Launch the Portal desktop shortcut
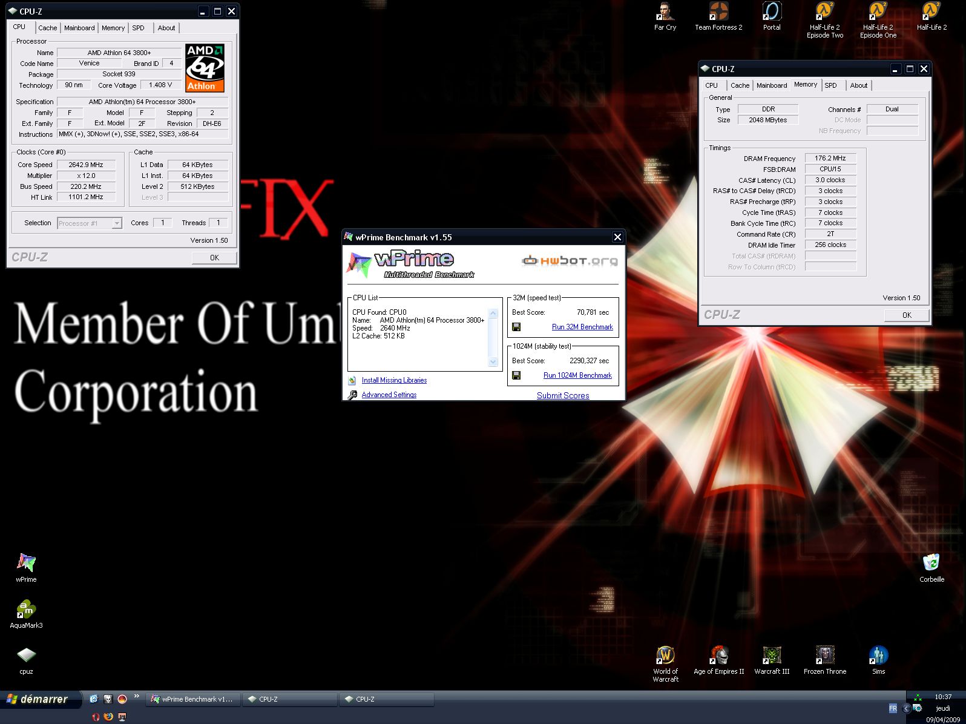The width and height of the screenshot is (966, 724). click(x=772, y=16)
